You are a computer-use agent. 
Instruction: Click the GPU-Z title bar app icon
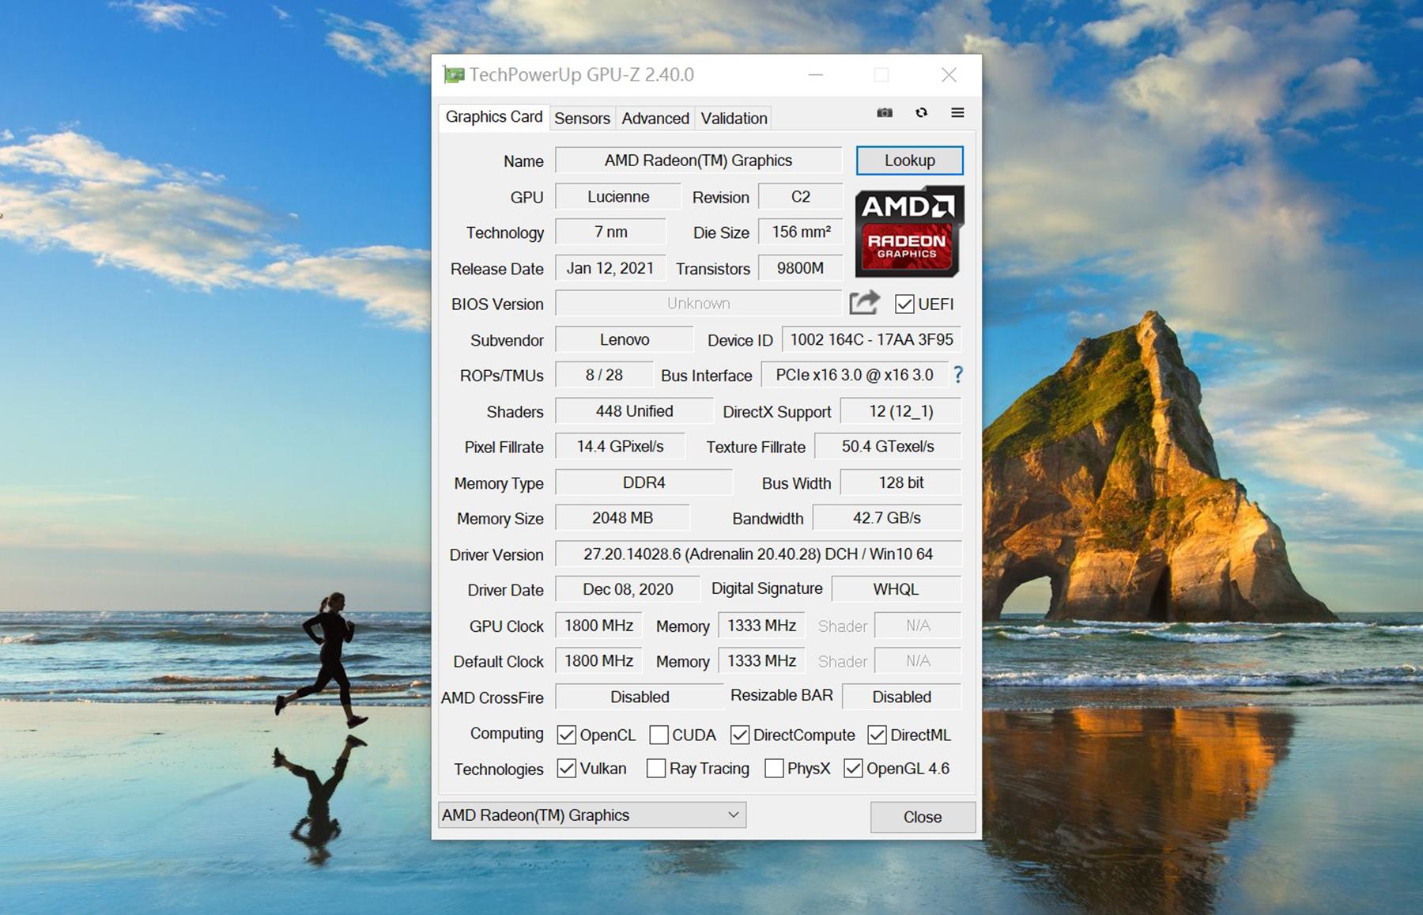(x=454, y=74)
